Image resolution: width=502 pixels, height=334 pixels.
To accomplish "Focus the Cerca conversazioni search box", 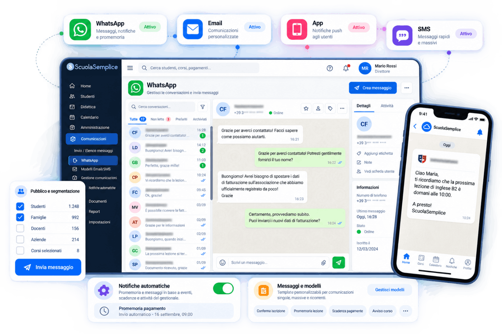I will 162,107.
